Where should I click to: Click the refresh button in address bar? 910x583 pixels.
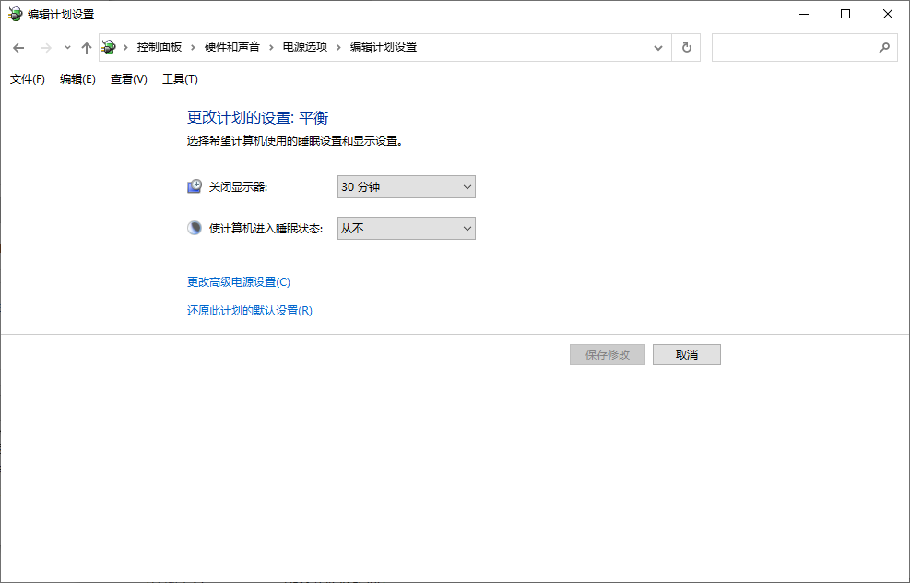click(x=686, y=47)
